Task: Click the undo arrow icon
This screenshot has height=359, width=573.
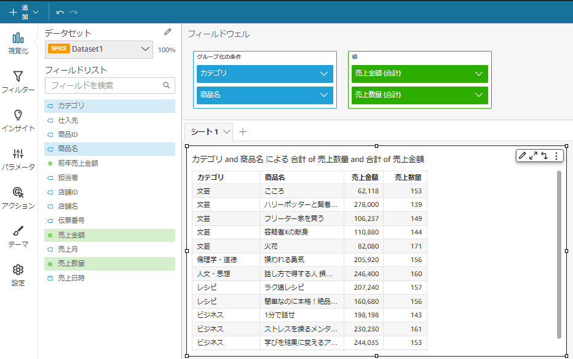Action: coord(60,12)
